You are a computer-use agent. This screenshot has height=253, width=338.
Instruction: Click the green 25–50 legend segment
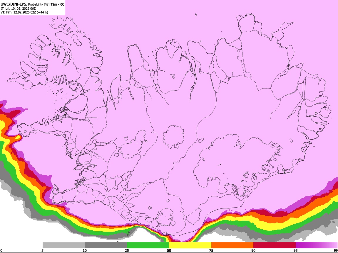(148, 245)
